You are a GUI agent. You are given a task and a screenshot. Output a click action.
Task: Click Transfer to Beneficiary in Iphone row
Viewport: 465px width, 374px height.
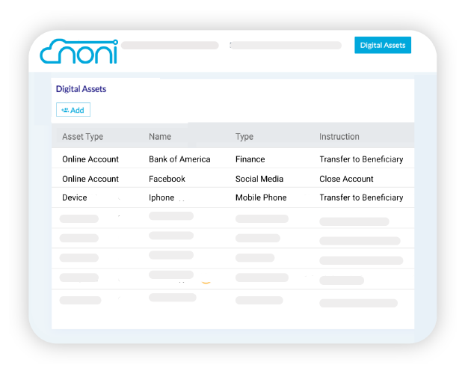tap(361, 197)
